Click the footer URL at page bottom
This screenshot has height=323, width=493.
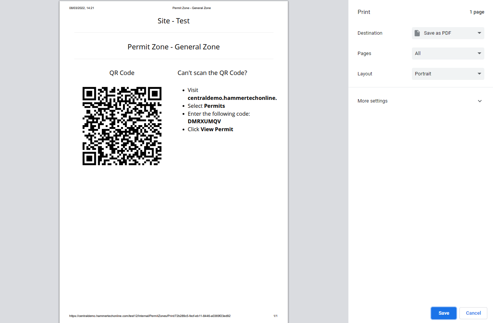coord(150,316)
